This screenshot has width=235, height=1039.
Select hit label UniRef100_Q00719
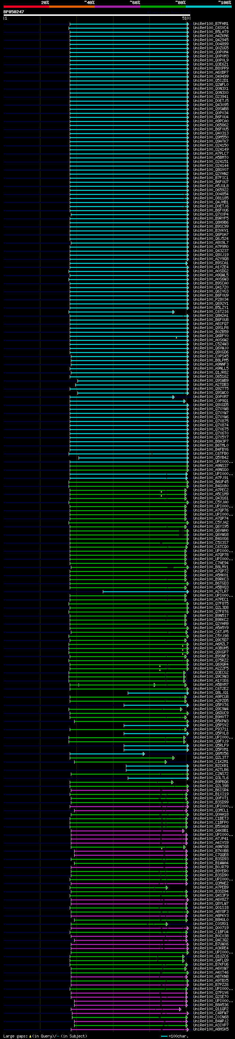tap(210, 928)
